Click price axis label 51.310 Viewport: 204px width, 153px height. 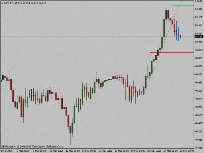199,9
